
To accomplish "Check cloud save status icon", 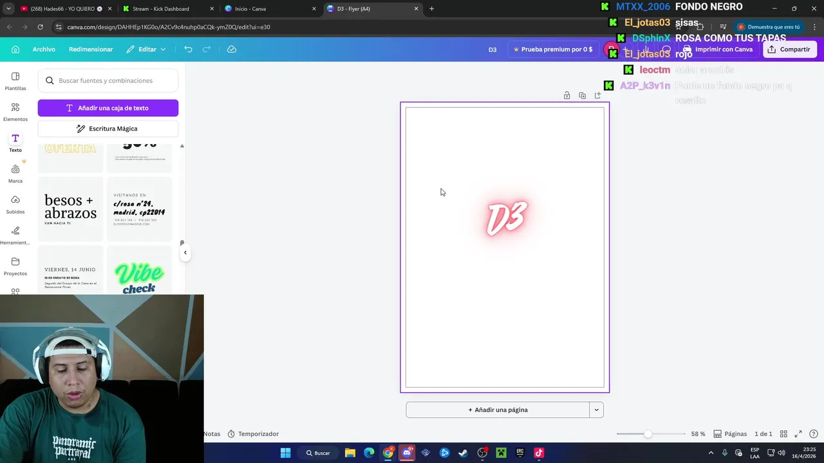I will click(x=232, y=50).
